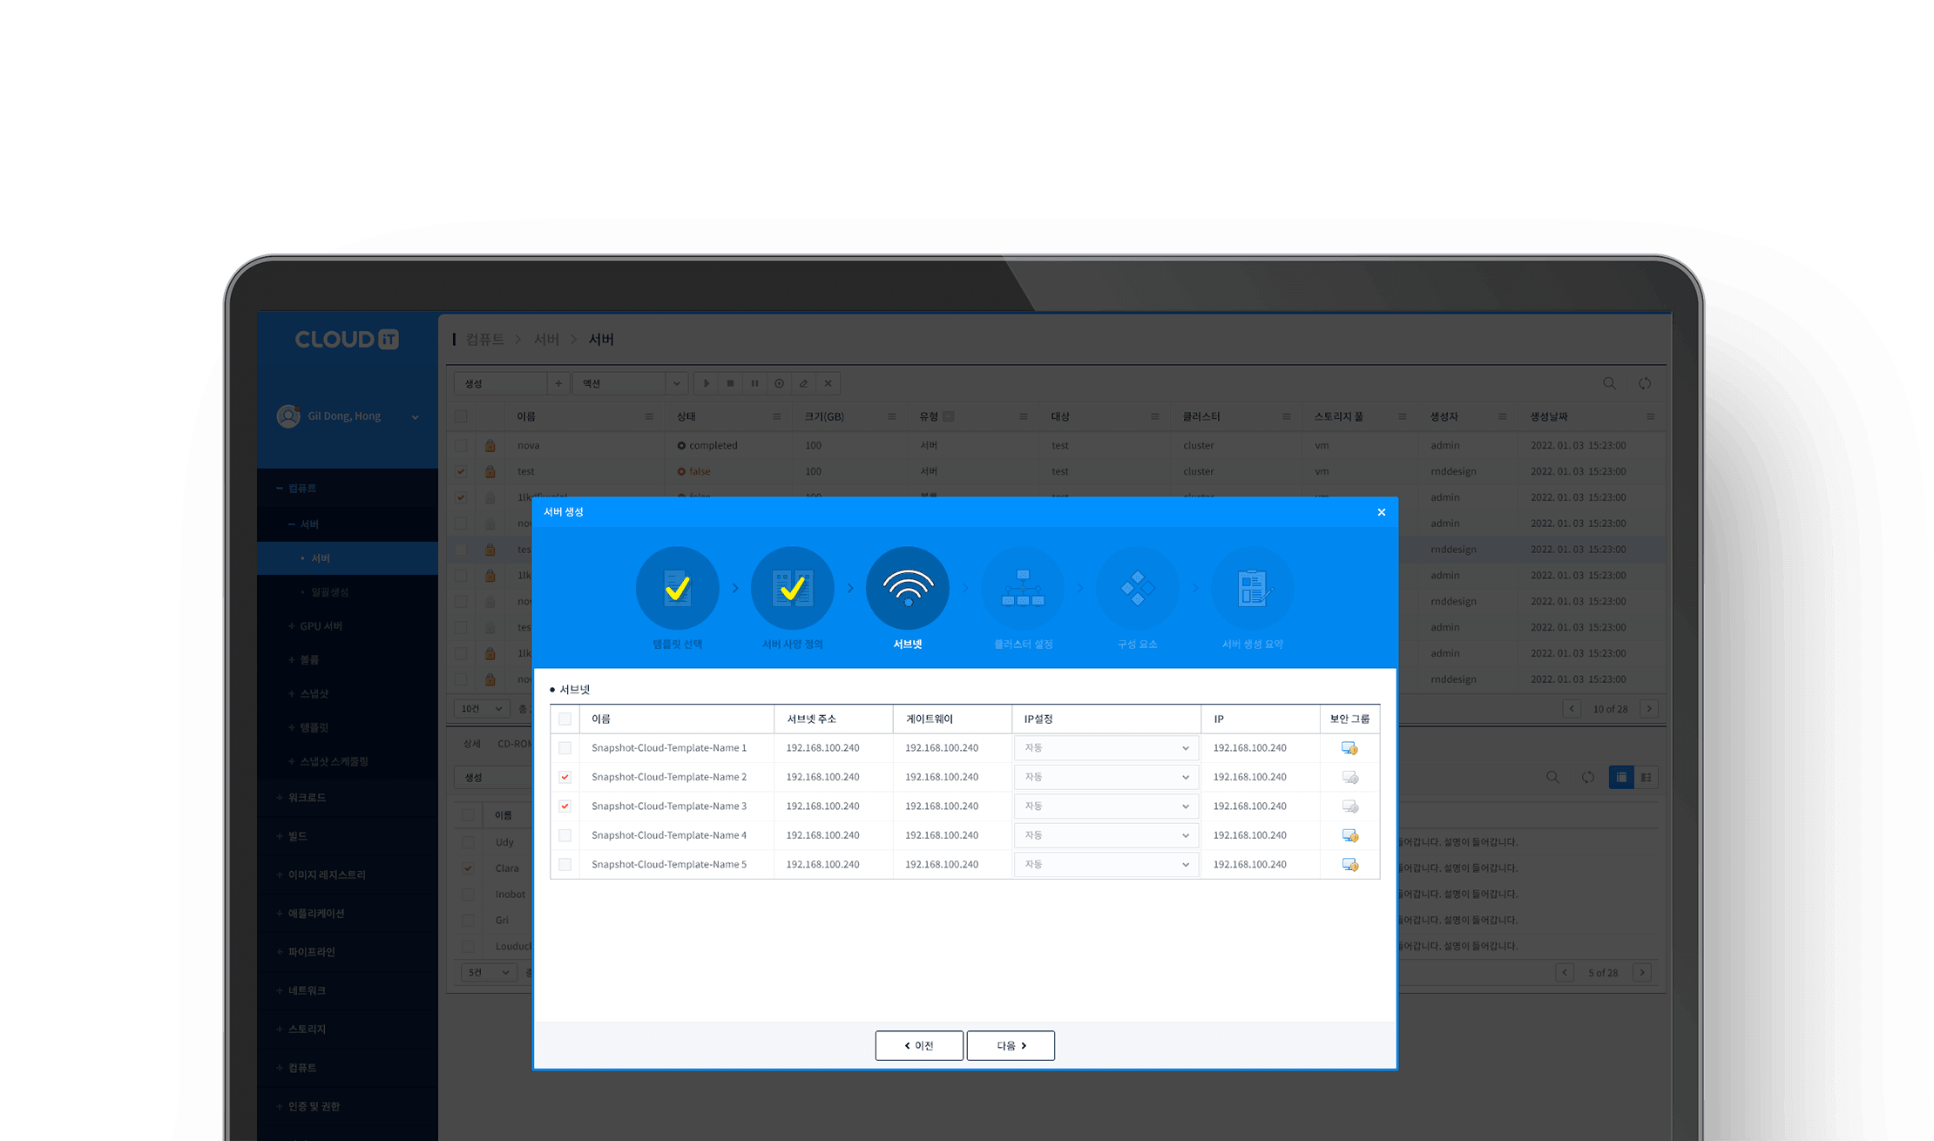This screenshot has width=1934, height=1141.
Task: Open IP설정 dropdown for Template-Name 1
Action: (x=1106, y=748)
